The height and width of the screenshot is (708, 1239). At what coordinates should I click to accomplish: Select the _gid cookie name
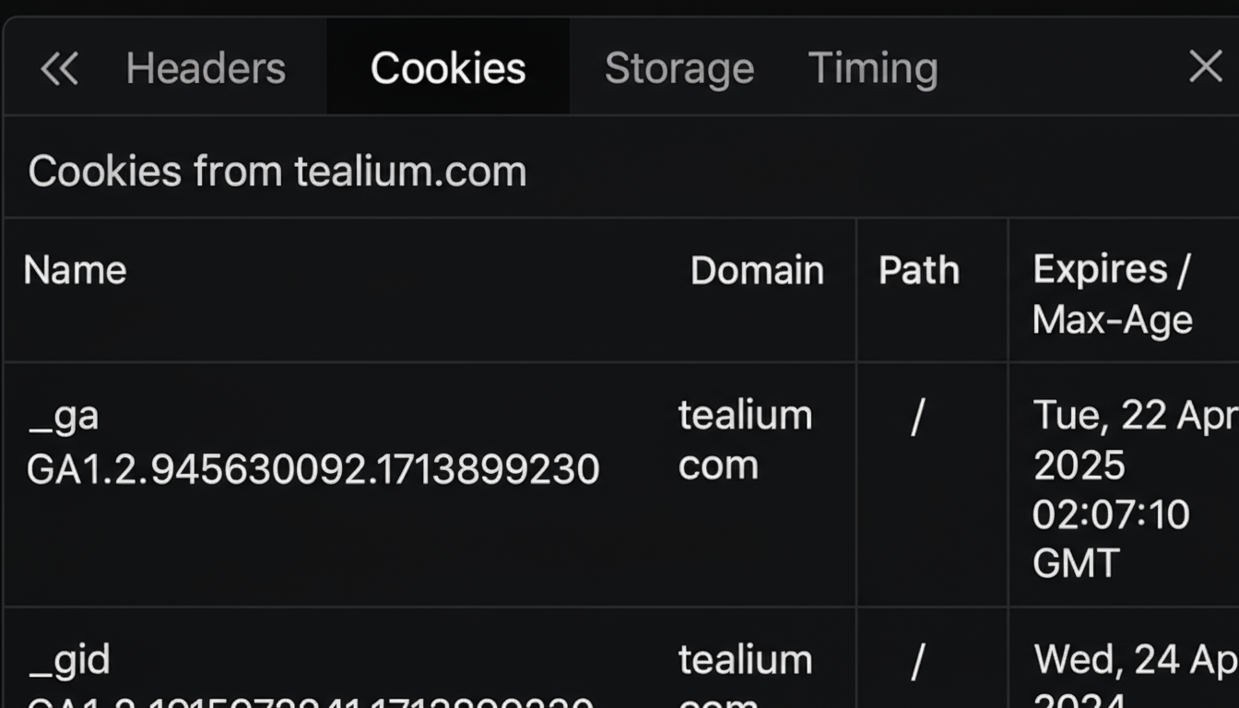point(69,660)
